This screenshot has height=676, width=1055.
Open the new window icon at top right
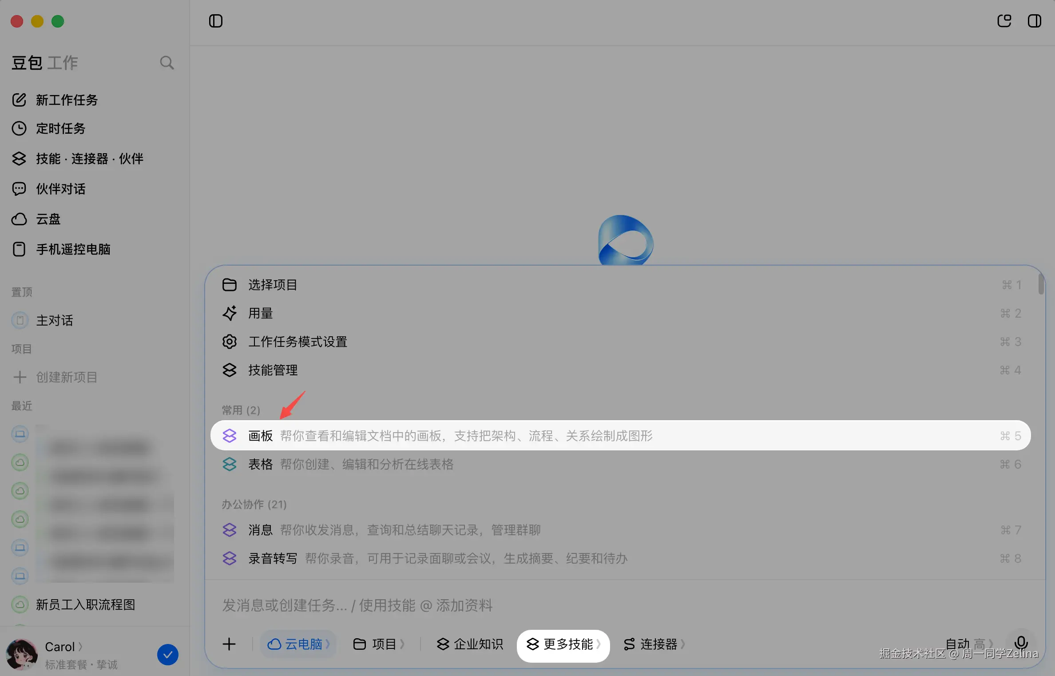click(x=1004, y=21)
